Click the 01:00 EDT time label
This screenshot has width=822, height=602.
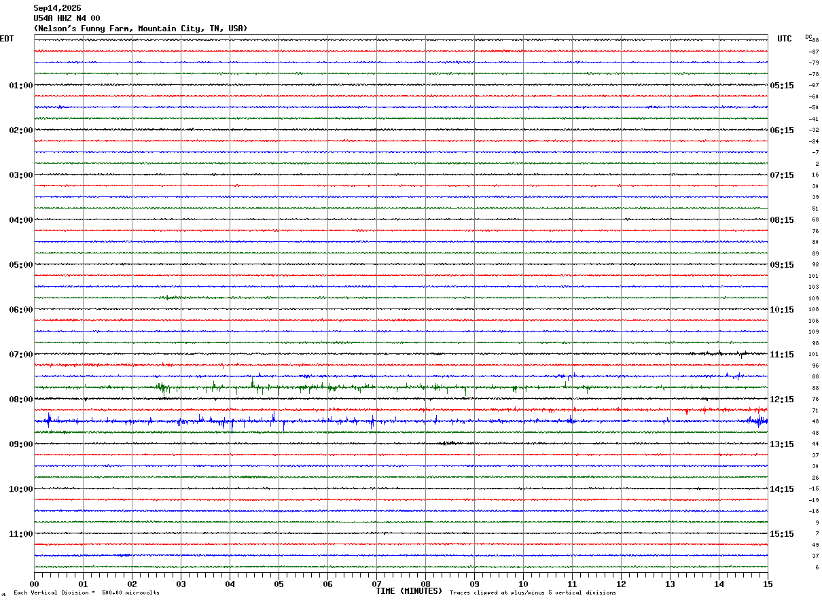coord(20,86)
